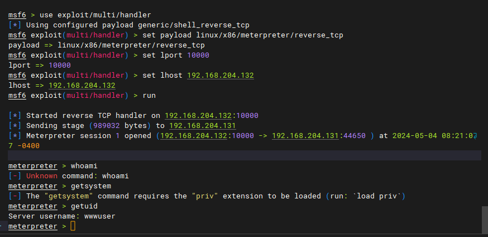Click the port number 44650
This screenshot has height=237, width=488.
(x=354, y=136)
